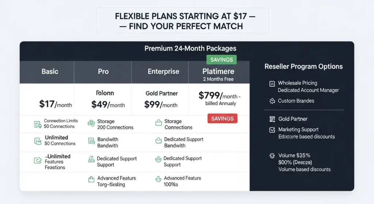Switch to the Pro plan tab
The height and width of the screenshot is (204, 374).
pyautogui.click(x=103, y=72)
